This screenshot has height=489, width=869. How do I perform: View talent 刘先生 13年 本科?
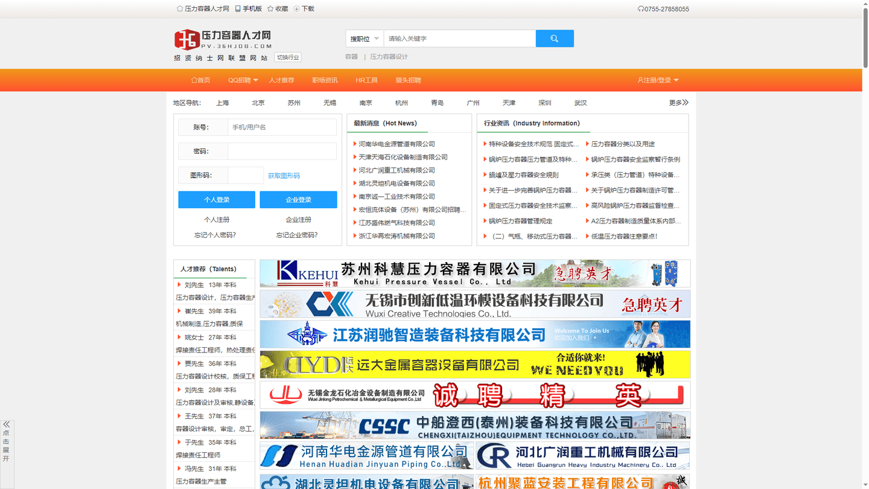(210, 285)
